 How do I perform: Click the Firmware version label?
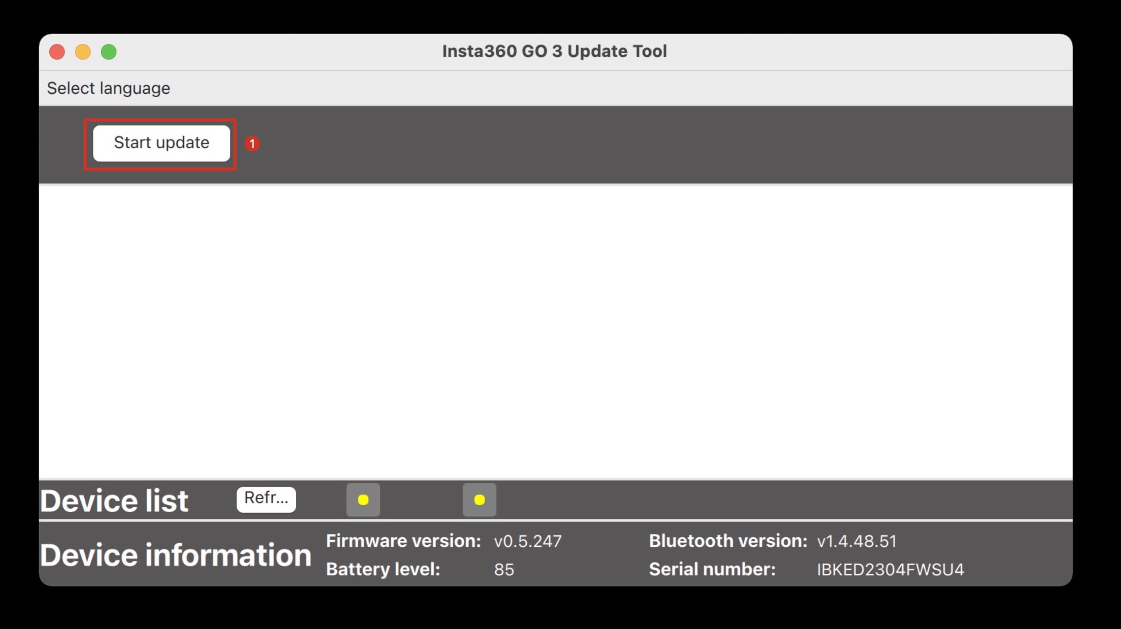(x=403, y=541)
